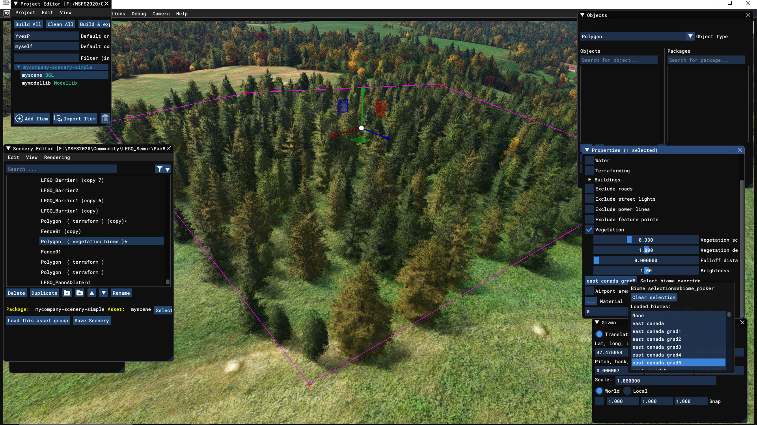This screenshot has height=425, width=757.
Task: Expand the Buildings section
Action: point(590,180)
